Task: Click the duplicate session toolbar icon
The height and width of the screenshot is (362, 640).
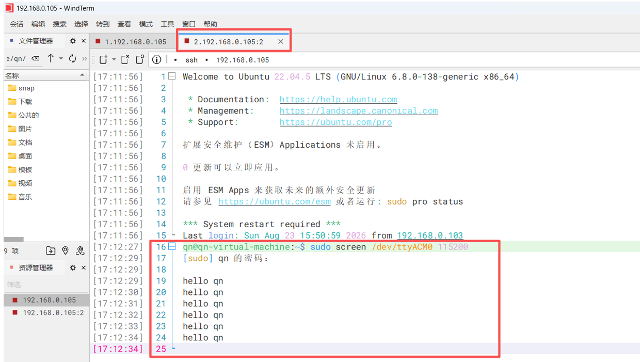Action: pyautogui.click(x=140, y=59)
